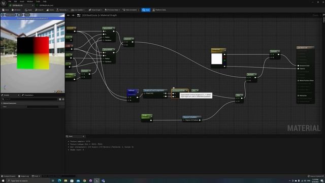The image size is (325, 183).
Task: Switch to the Details tab
Action: 7,95
